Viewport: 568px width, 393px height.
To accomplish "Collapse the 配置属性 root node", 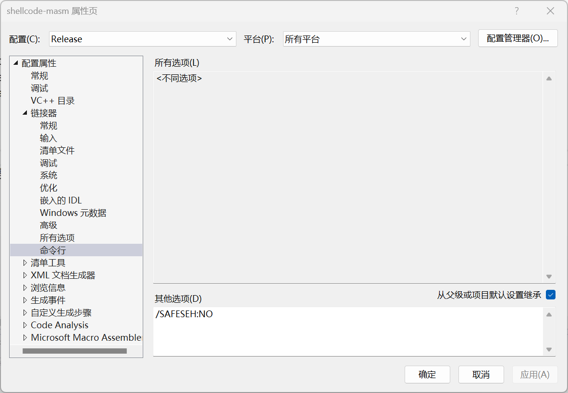I will click(16, 63).
